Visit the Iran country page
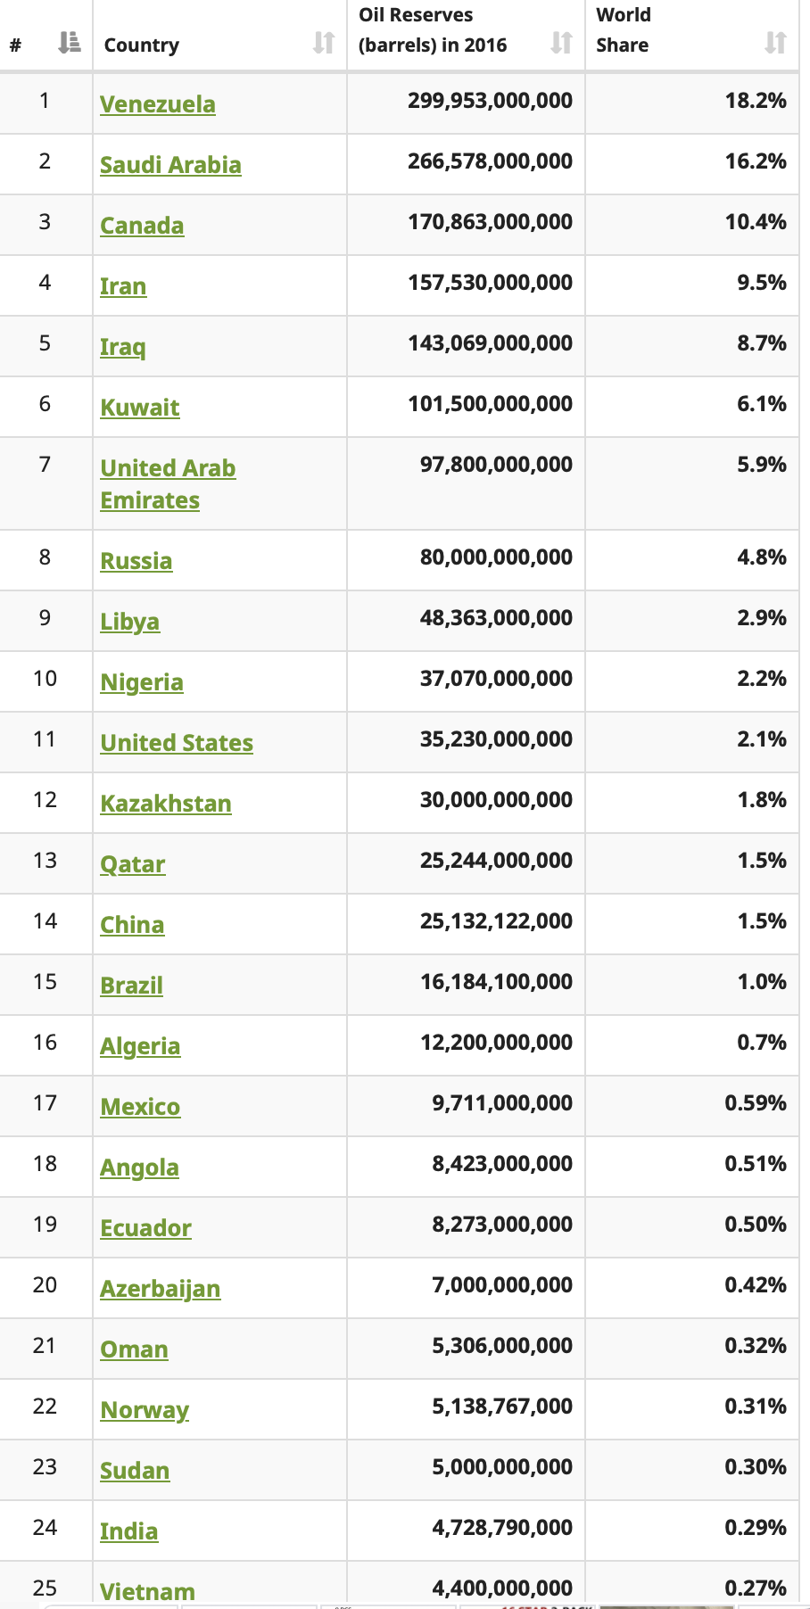This screenshot has height=1609, width=810. pyautogui.click(x=123, y=286)
